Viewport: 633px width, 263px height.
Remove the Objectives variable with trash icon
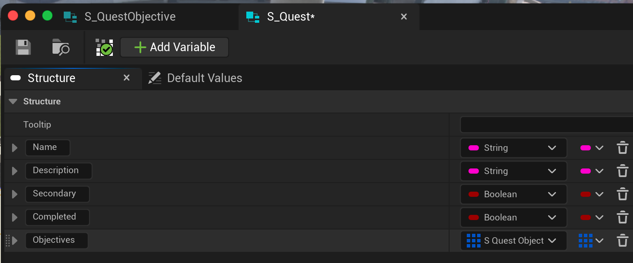(622, 241)
